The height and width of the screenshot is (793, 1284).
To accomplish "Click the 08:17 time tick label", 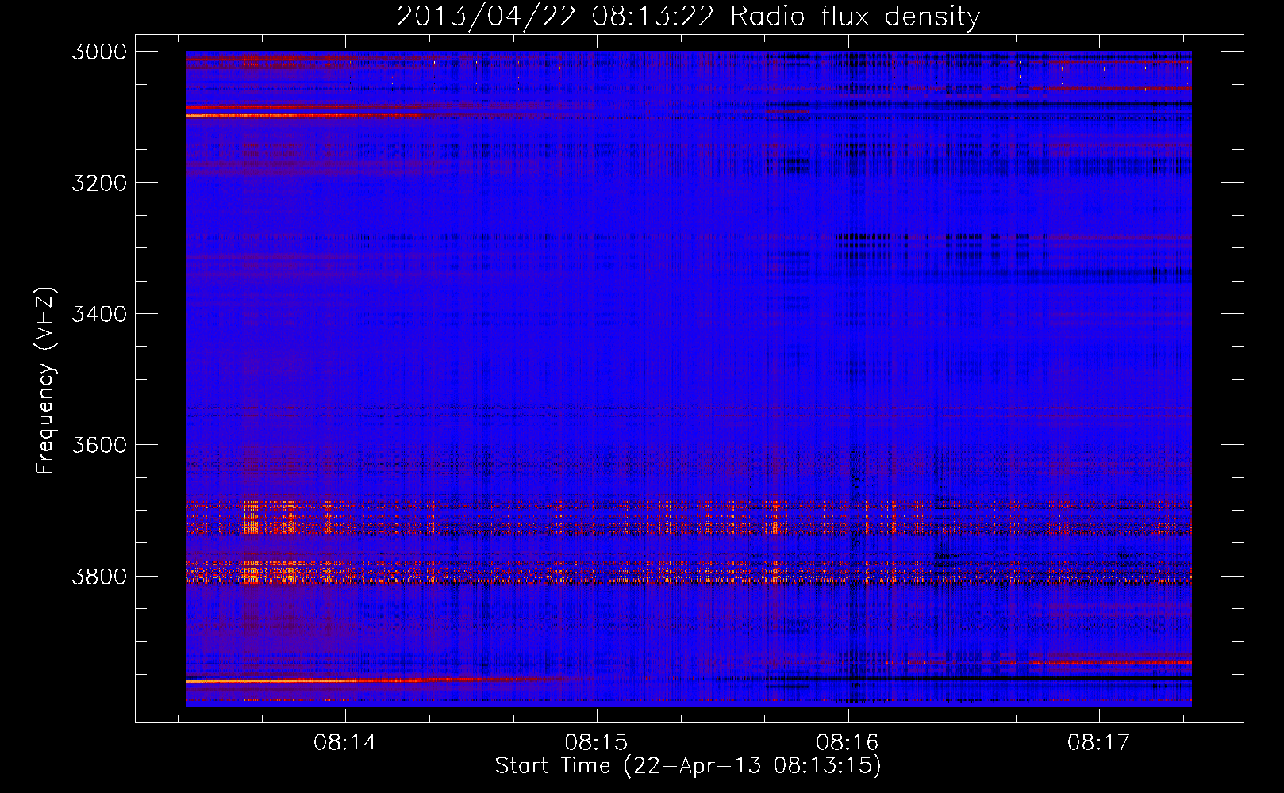I will pos(1098,743).
